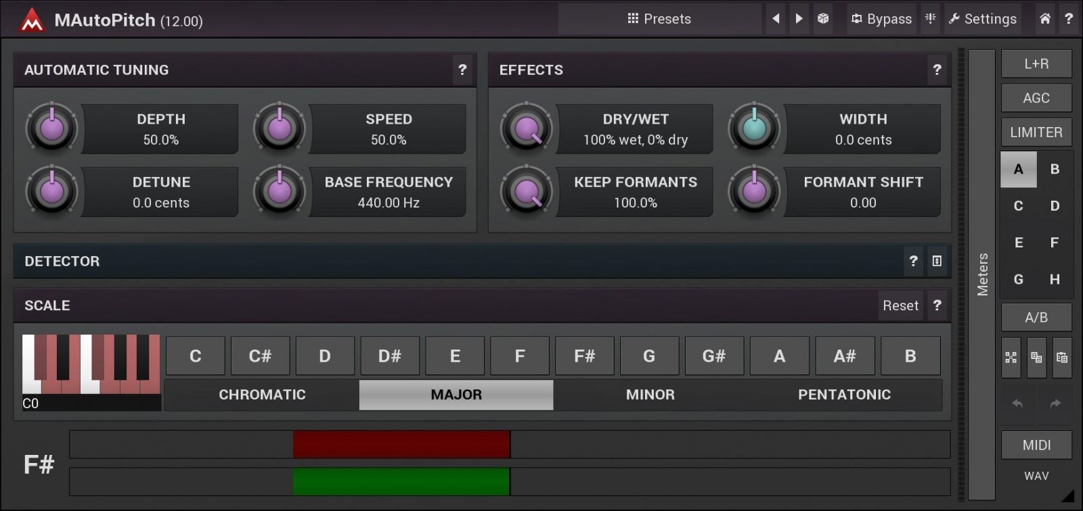Click the Automatic Tuning help question mark
This screenshot has width=1083, height=511.
coord(462,70)
